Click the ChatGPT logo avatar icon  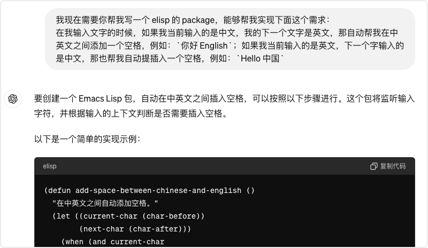tap(13, 99)
